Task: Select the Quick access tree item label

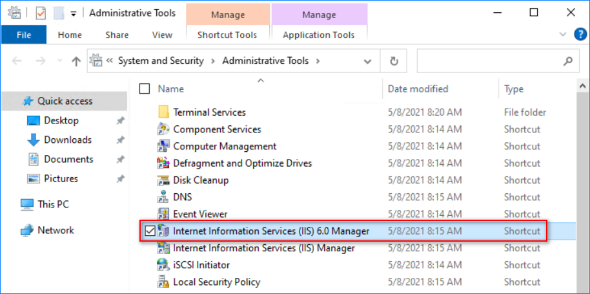Action: tap(65, 101)
